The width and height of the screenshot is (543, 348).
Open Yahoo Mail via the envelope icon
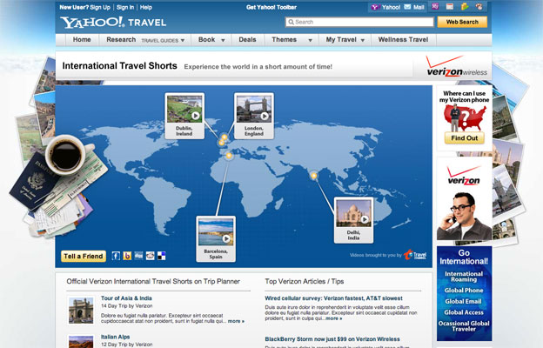pyautogui.click(x=414, y=7)
